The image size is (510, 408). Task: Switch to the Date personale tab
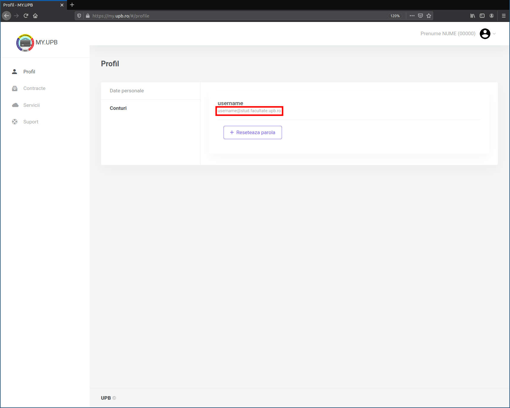click(127, 91)
